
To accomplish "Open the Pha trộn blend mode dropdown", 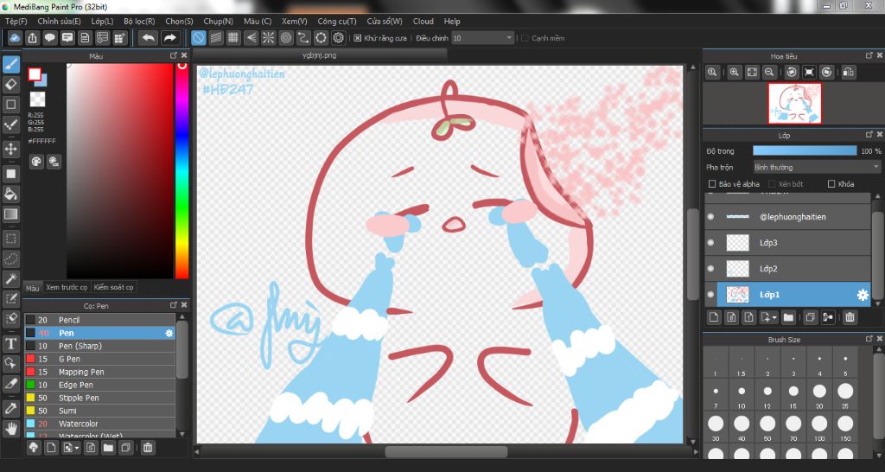I will coord(817,168).
